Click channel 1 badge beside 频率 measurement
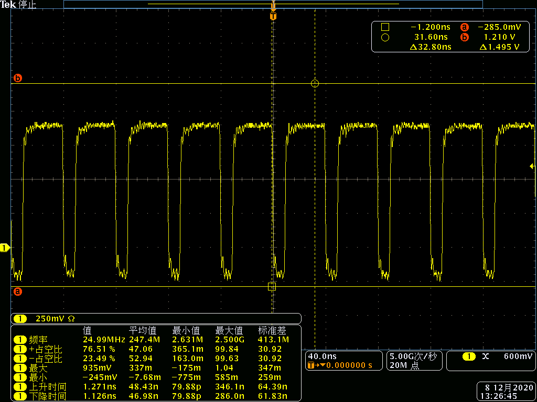537x402 pixels. 20,340
